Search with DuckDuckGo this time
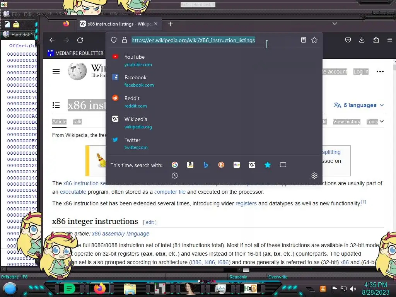 coord(221,165)
